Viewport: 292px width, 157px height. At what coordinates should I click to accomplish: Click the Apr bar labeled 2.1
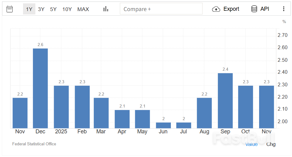point(122,119)
